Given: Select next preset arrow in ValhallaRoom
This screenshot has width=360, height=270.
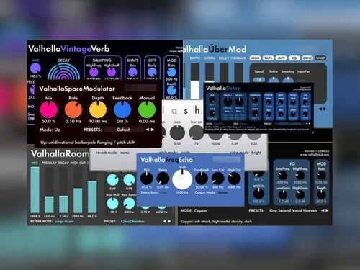Looking at the screenshot, I should (170, 221).
